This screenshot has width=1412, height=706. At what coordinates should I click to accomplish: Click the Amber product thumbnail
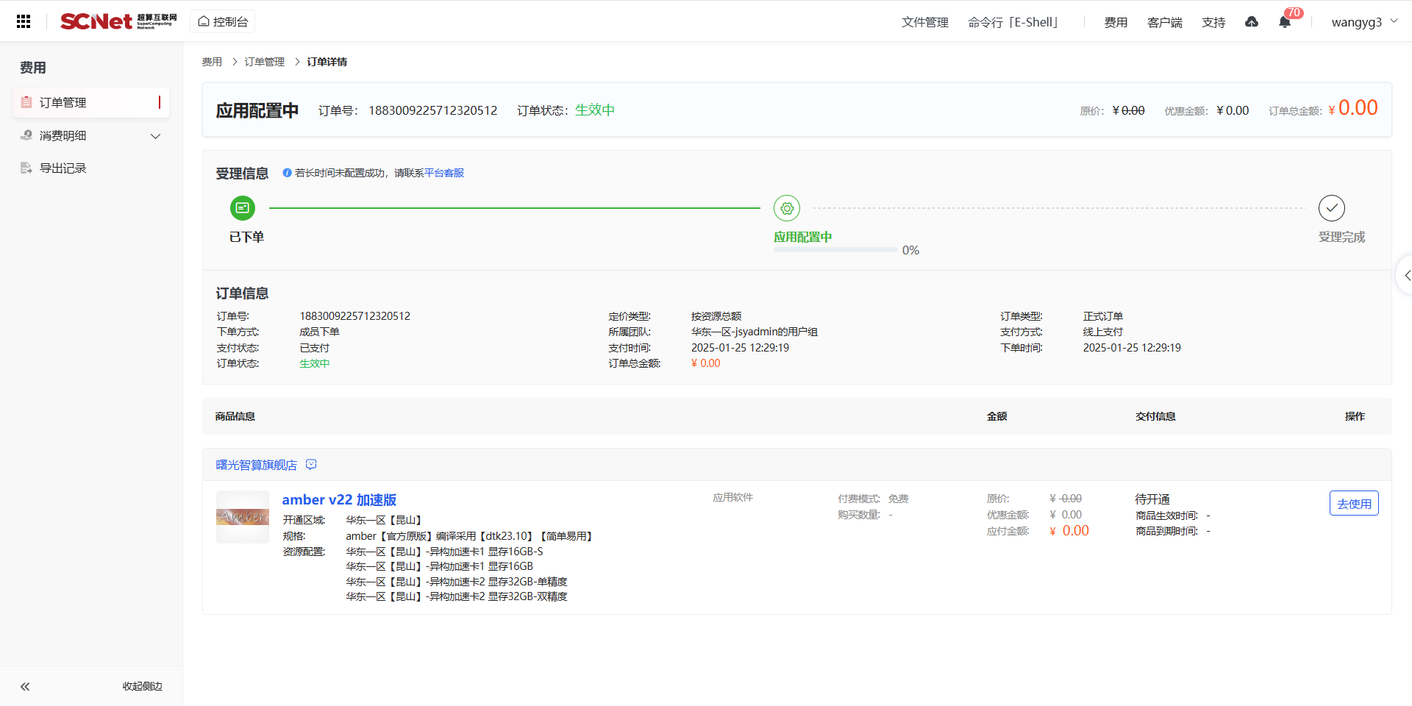click(x=243, y=517)
